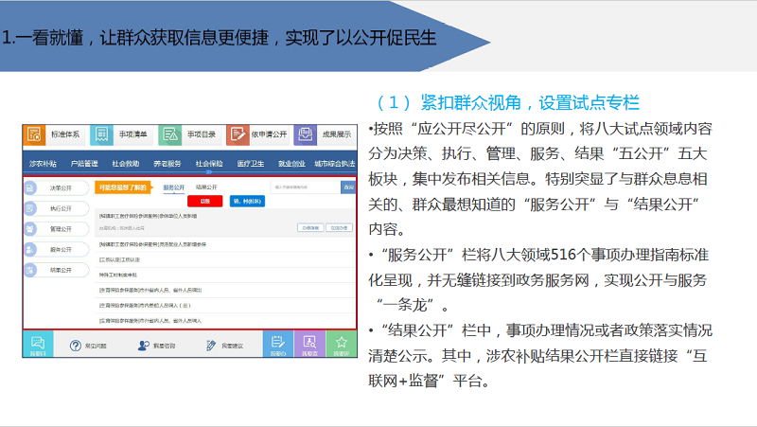This screenshot has height=427, width=757.
Task: Select 决策公开 in the left sidebar
Action: tap(61, 188)
